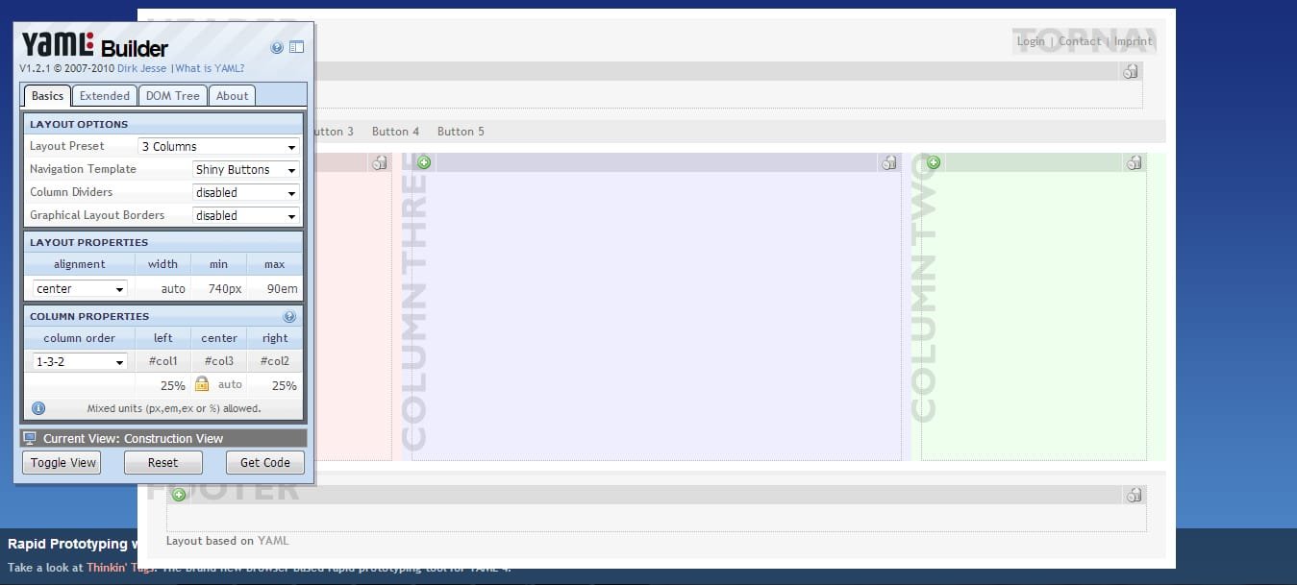Click the Imprint link in top navigation
Image resolution: width=1297 pixels, height=585 pixels.
(x=1134, y=41)
